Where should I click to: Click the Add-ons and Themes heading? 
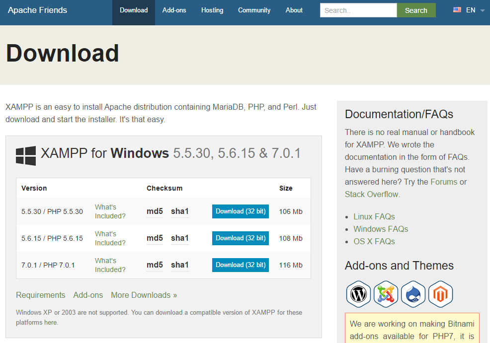(399, 266)
